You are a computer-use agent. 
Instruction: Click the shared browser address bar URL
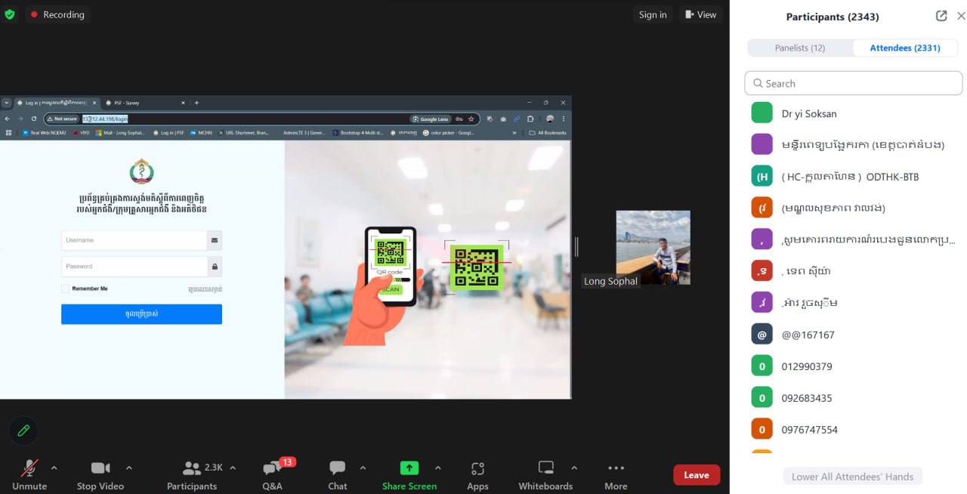[x=105, y=119]
